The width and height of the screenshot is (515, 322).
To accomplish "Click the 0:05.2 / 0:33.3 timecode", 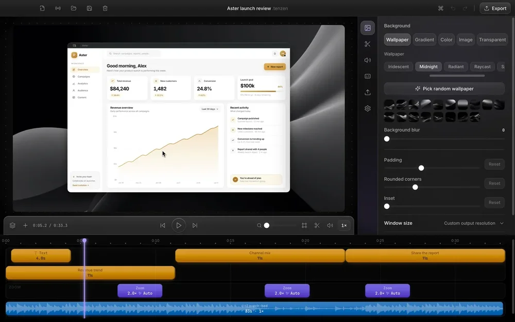I will point(50,226).
